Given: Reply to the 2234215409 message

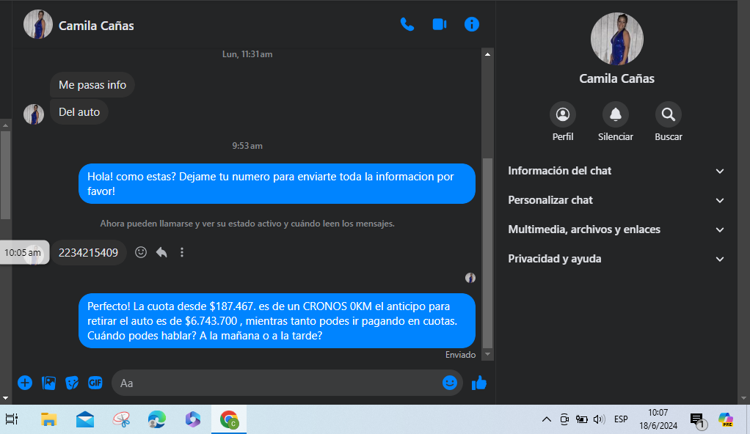Looking at the screenshot, I should [161, 252].
